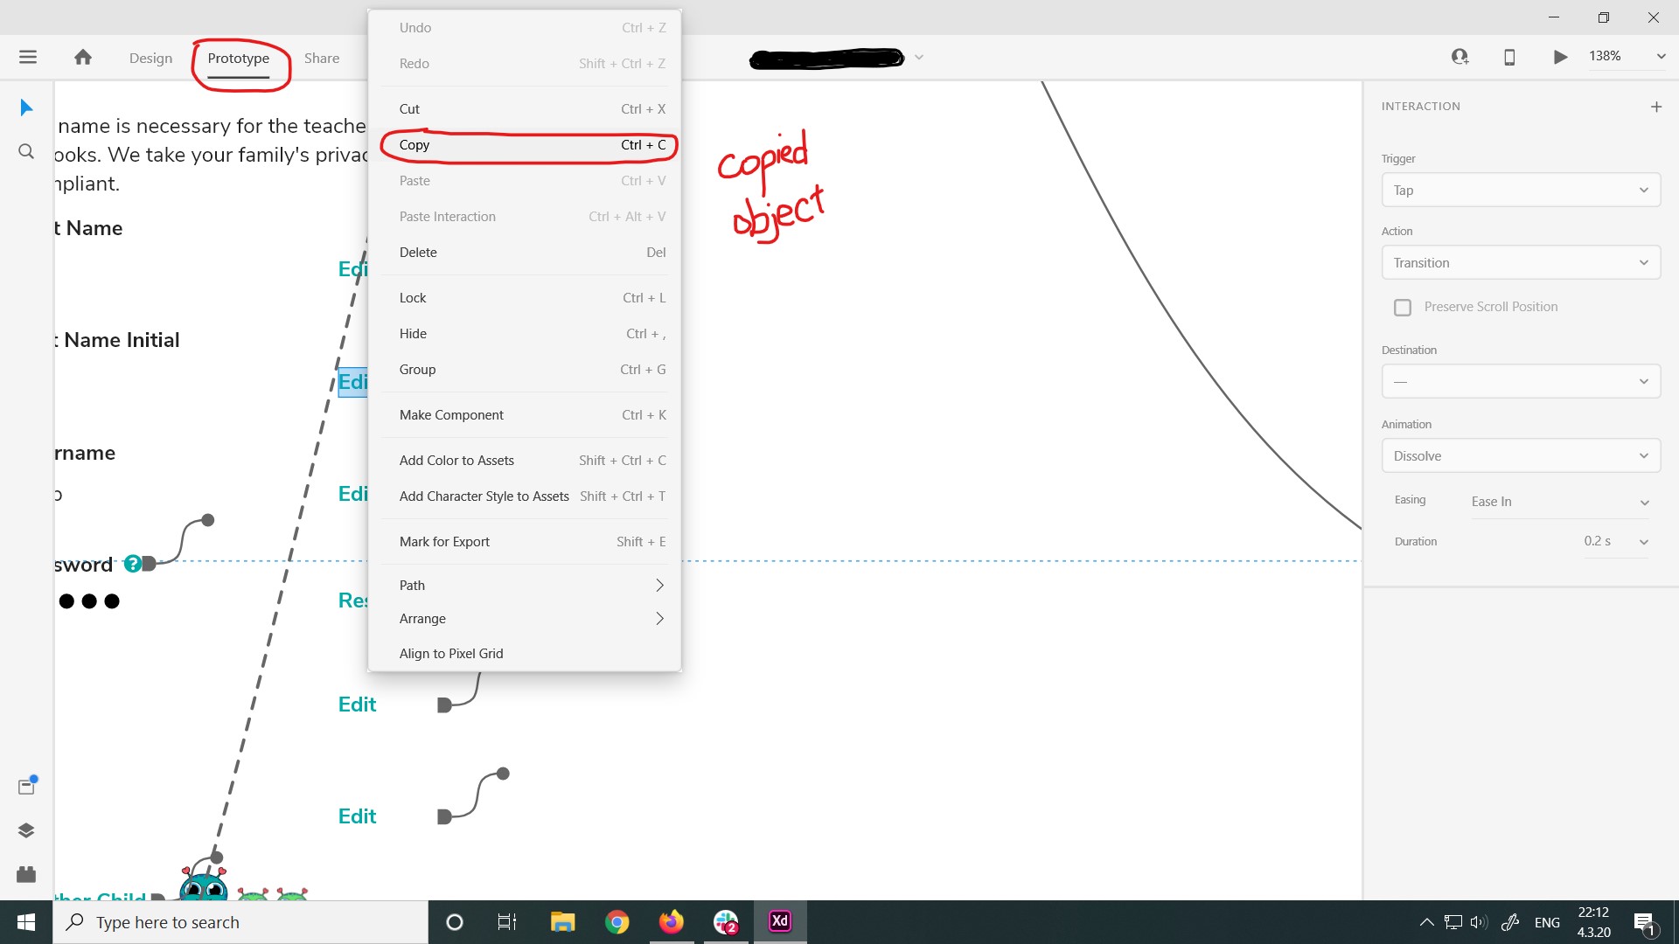Open Mobile Preview via phone icon
This screenshot has width=1679, height=944.
[1508, 57]
